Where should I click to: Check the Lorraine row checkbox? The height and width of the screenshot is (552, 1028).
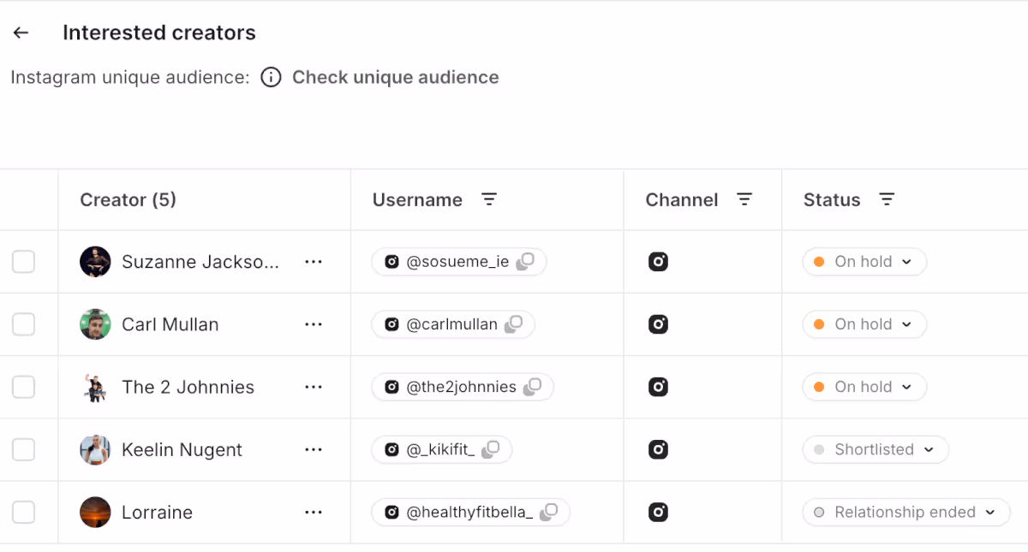(23, 513)
